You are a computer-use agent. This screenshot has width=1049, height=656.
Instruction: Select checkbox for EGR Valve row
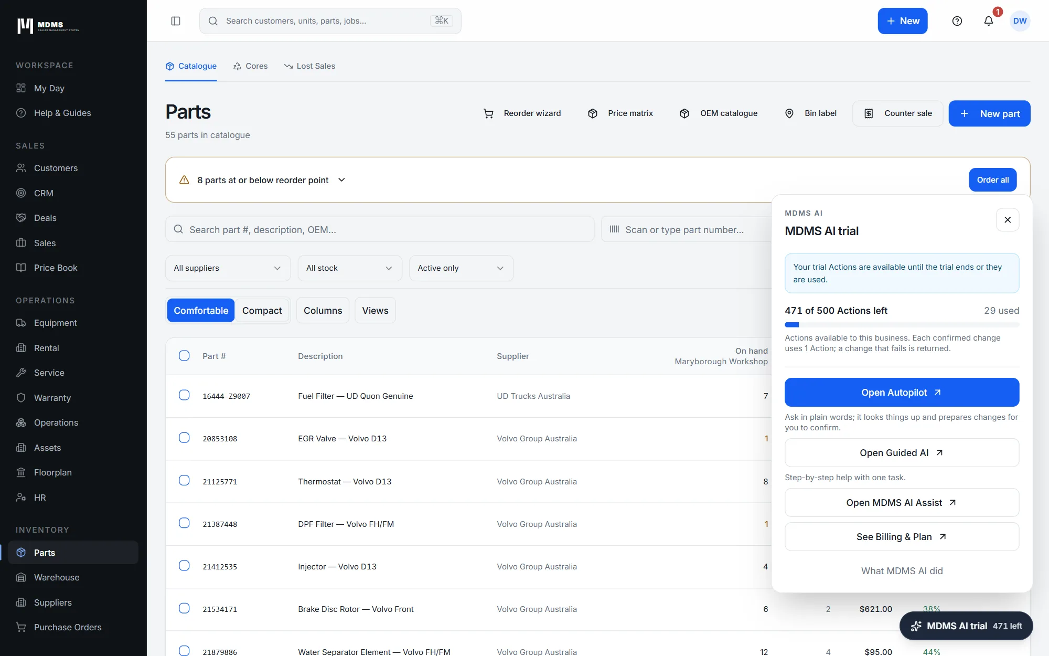pyautogui.click(x=184, y=438)
